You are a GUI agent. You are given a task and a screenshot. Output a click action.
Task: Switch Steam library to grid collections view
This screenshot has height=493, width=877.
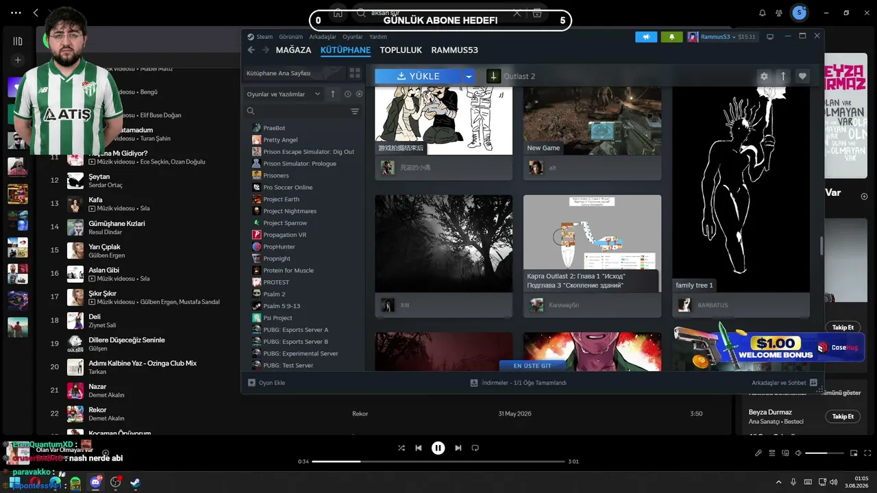[355, 73]
